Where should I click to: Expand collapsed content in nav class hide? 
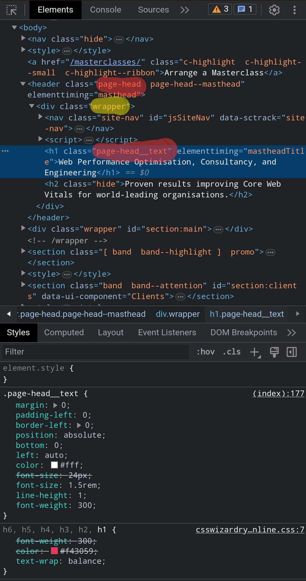[119, 39]
